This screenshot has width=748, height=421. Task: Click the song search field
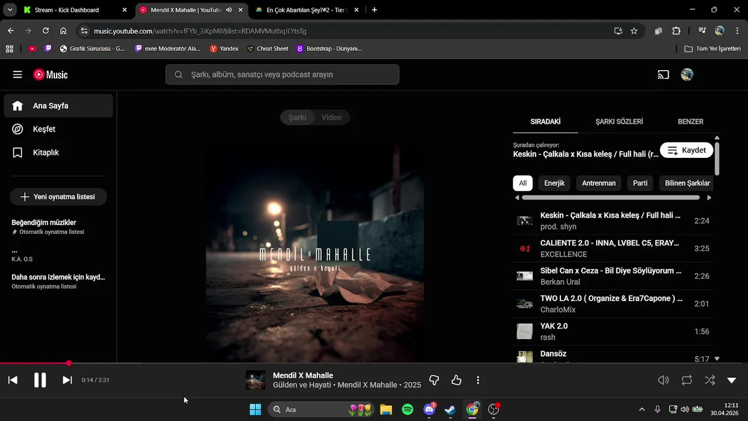(282, 75)
